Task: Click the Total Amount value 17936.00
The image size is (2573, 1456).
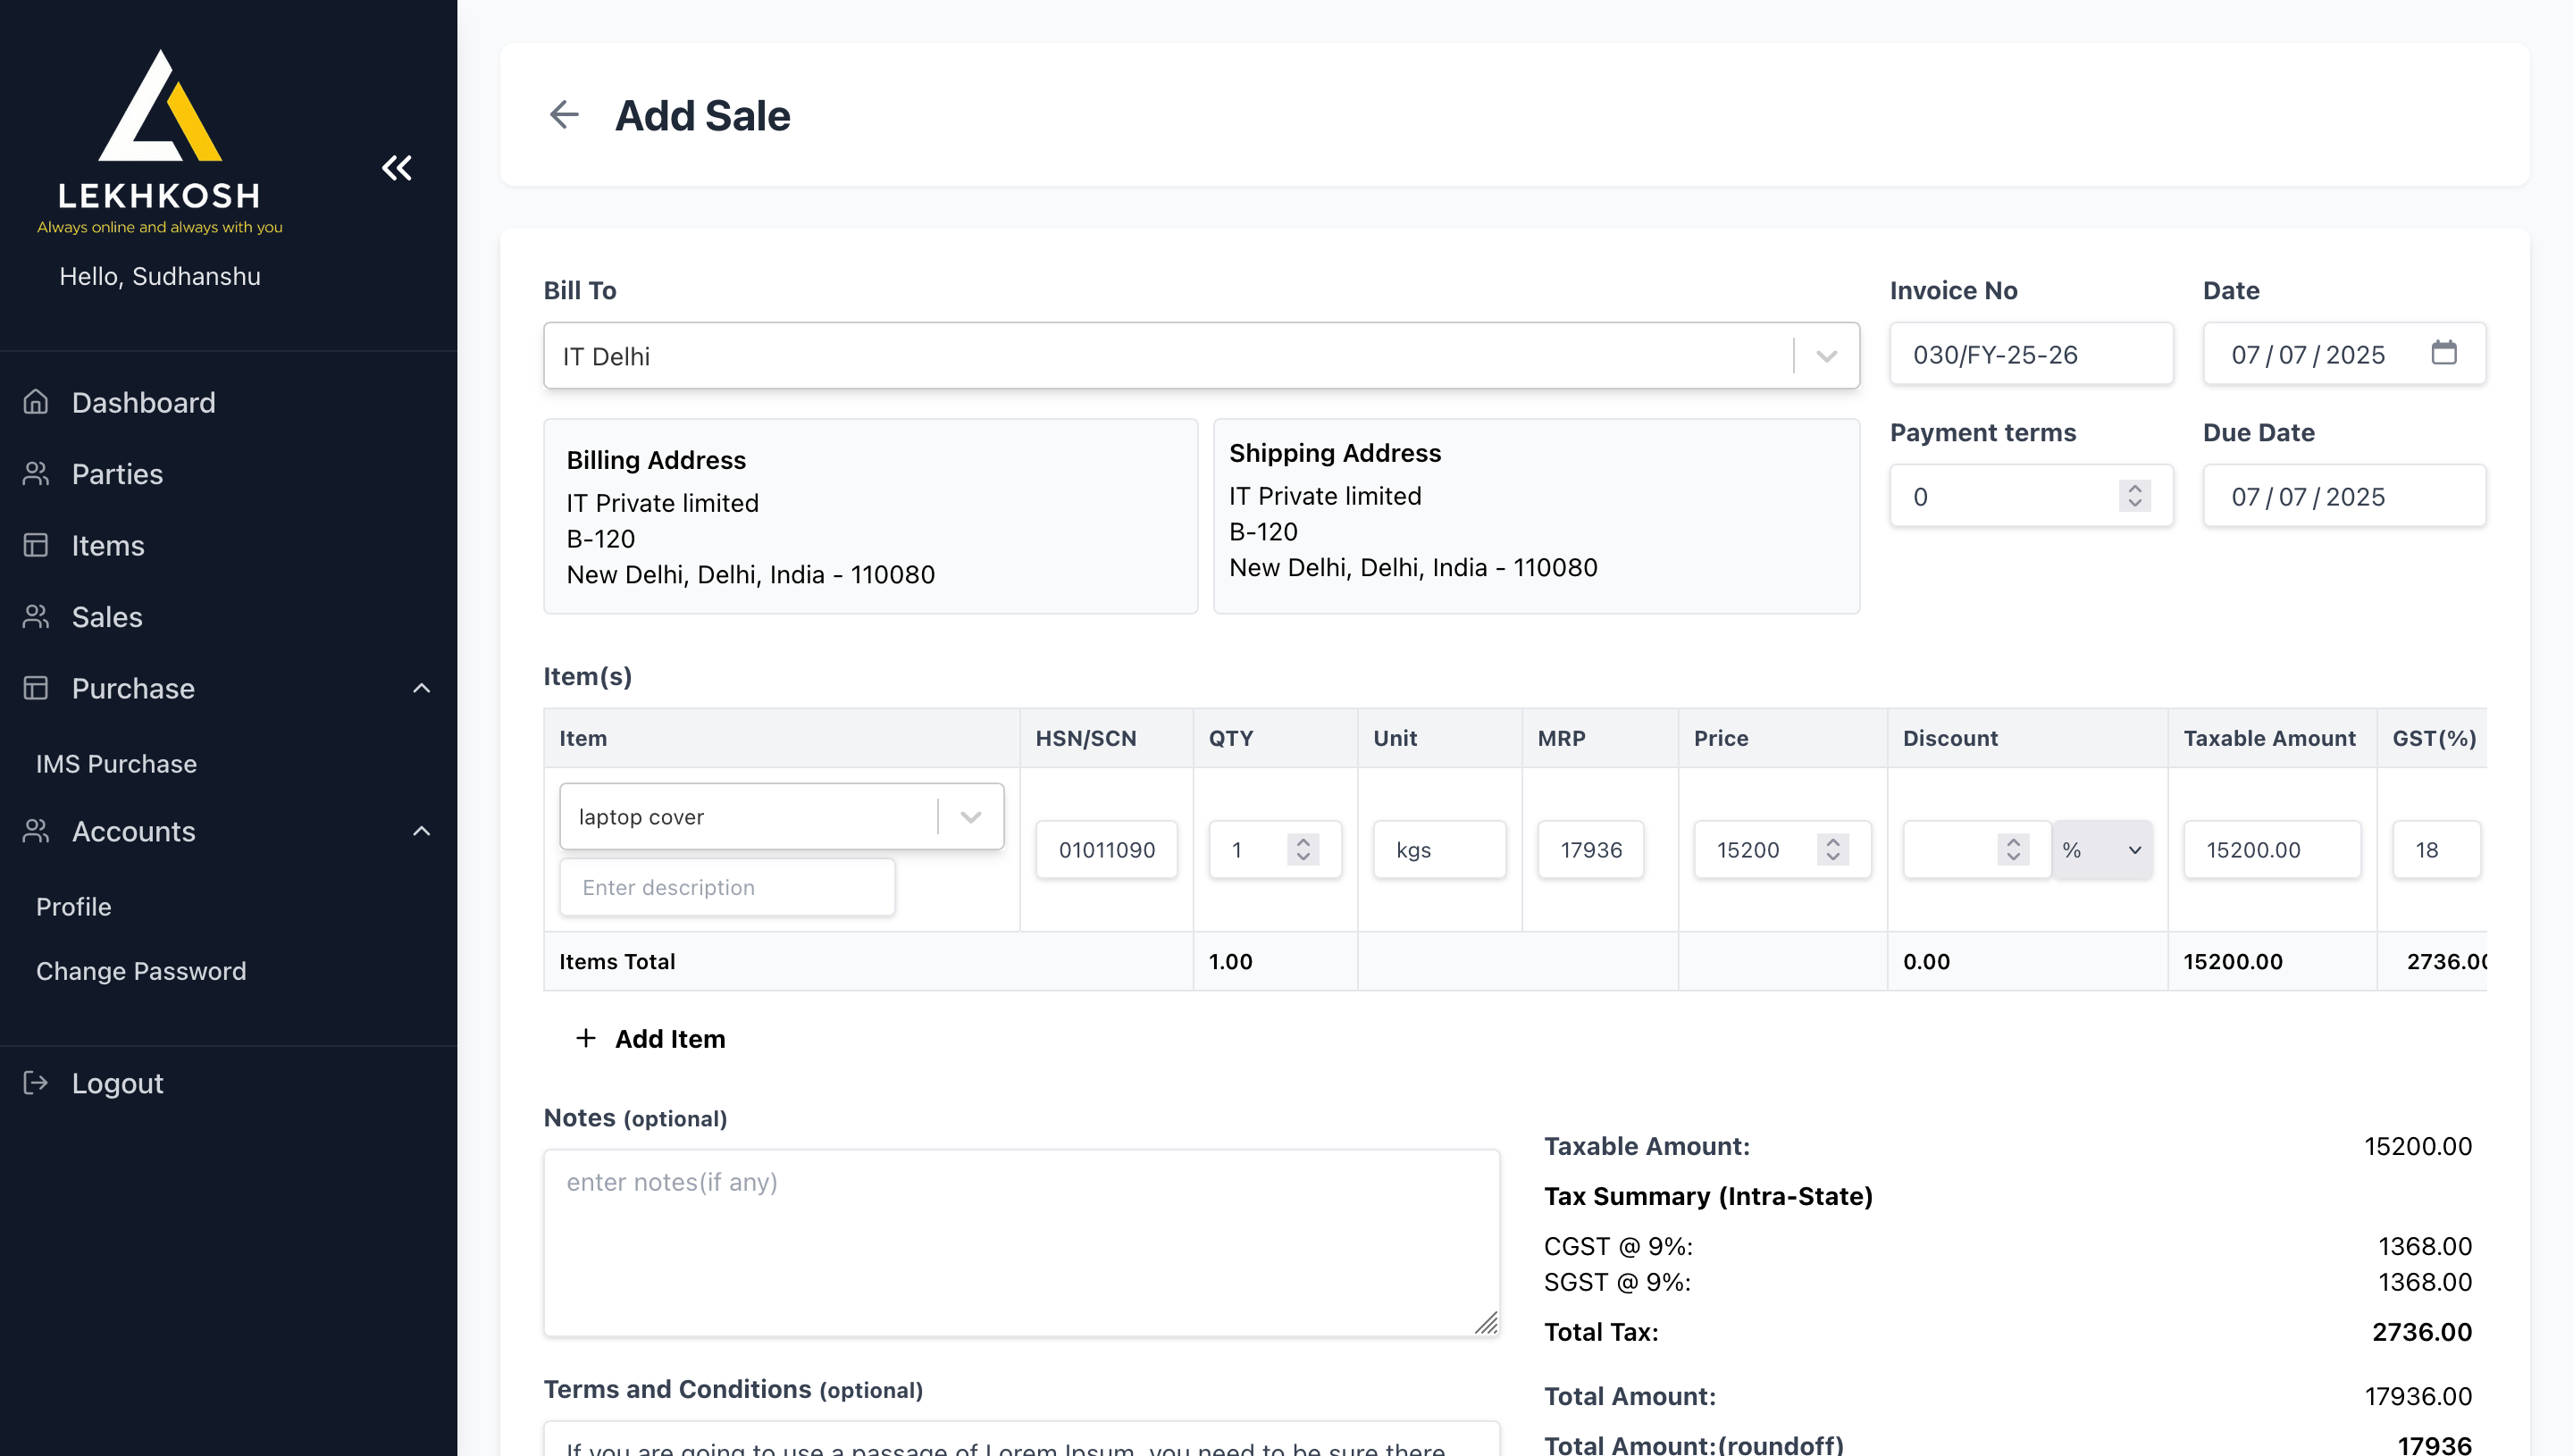Action: [2417, 1396]
